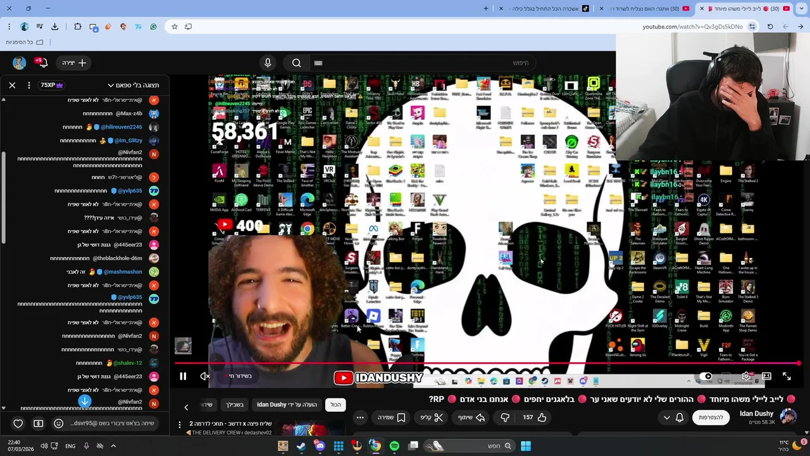Open the YouTube account avatar menu

click(19, 63)
